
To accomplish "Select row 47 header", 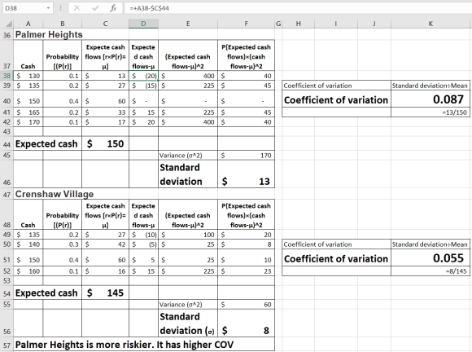I will 7,194.
